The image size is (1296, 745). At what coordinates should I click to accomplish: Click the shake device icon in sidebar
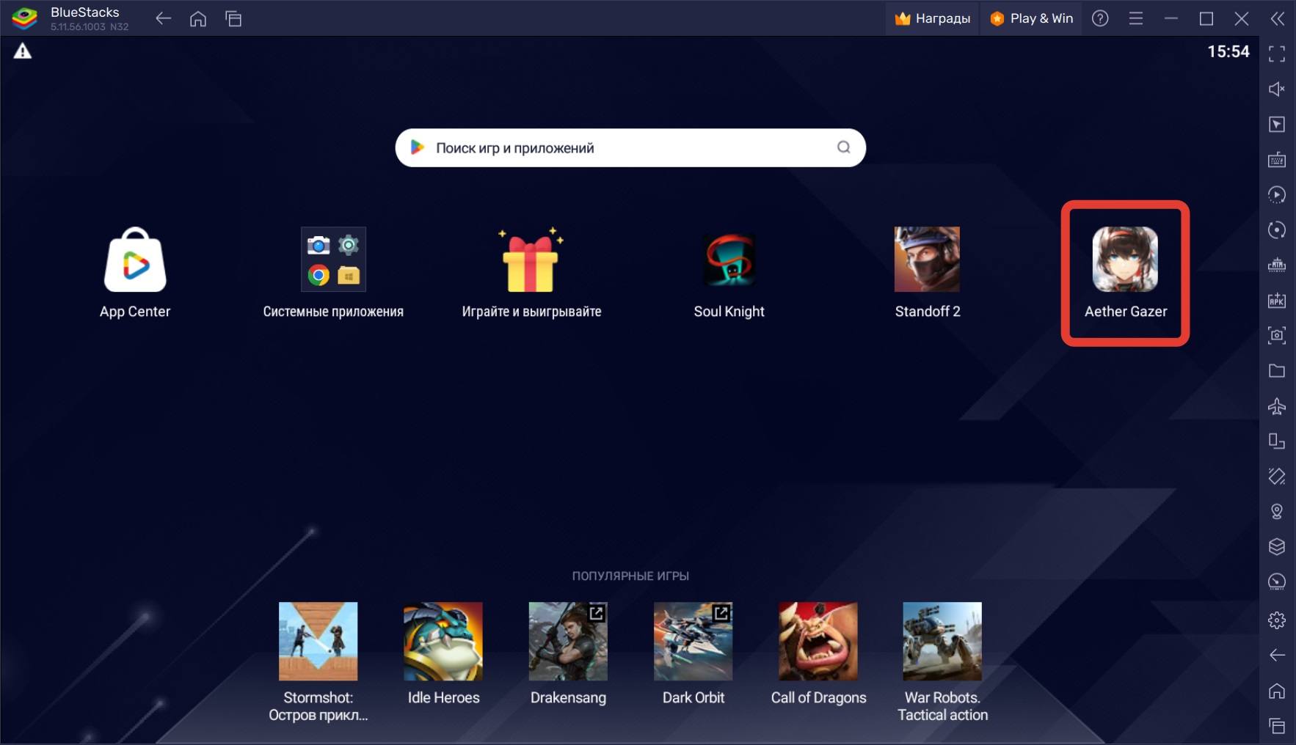pos(1277,476)
